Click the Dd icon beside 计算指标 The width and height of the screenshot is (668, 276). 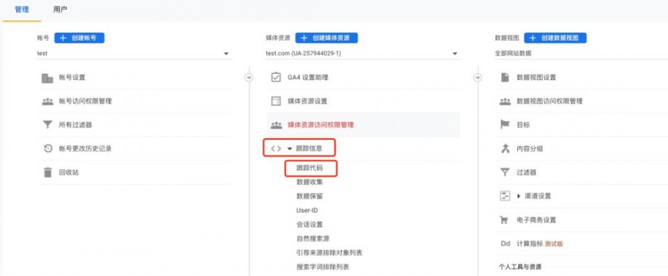click(x=505, y=244)
